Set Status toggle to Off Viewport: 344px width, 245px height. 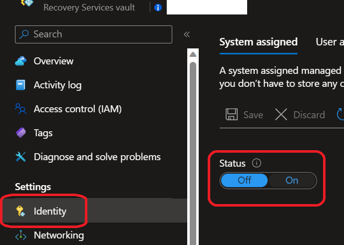[245, 181]
